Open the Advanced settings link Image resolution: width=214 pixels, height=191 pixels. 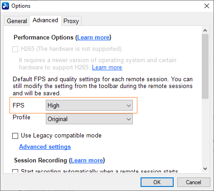45,147
